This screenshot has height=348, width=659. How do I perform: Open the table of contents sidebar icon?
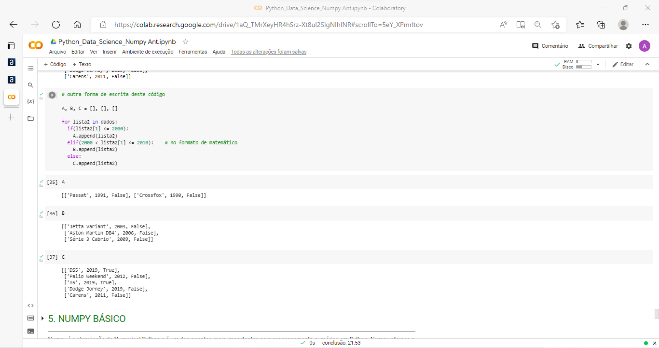(30, 69)
